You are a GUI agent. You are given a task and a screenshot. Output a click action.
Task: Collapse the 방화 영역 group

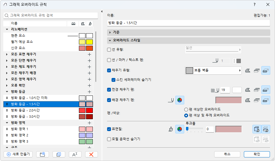[x=7, y=123]
